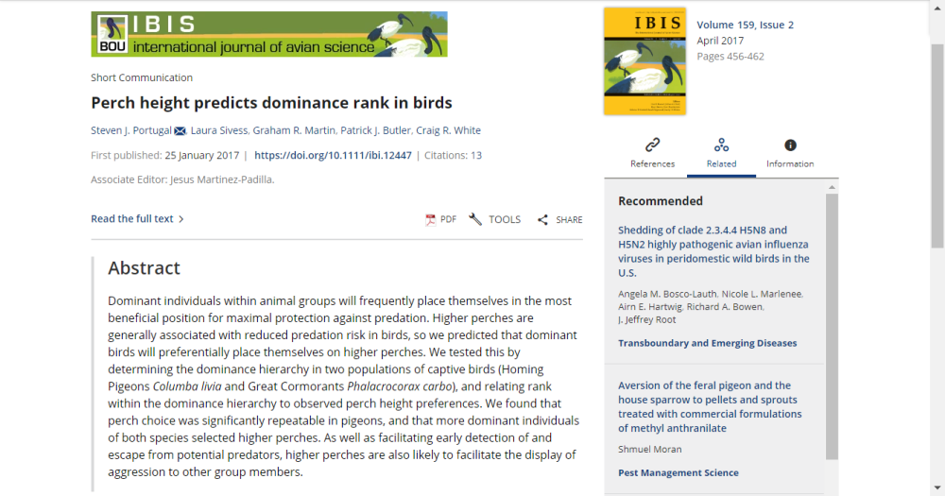945x496 pixels.
Task: Click the PDF document icon
Action: [430, 219]
